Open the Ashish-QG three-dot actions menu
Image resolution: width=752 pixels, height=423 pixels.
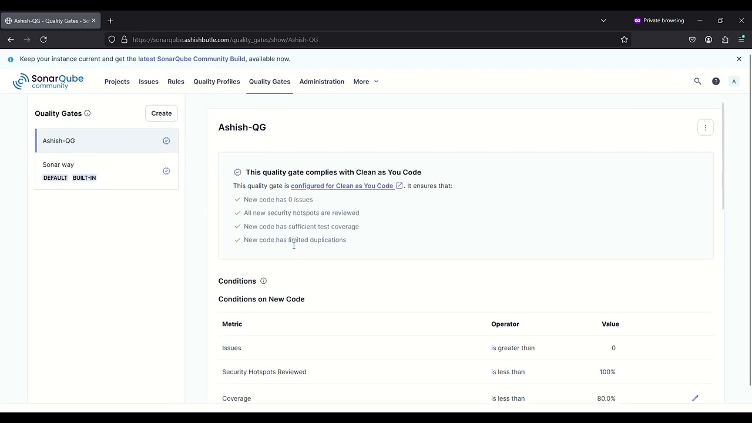pyautogui.click(x=706, y=127)
